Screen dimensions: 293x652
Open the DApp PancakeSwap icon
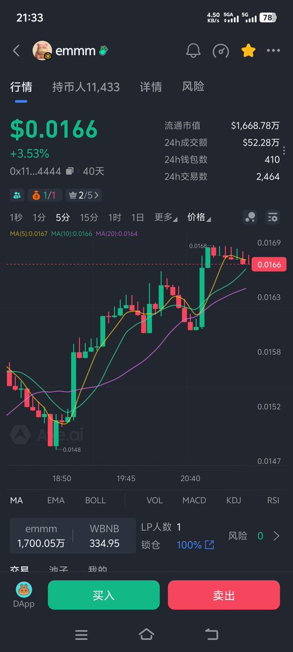coord(25,595)
